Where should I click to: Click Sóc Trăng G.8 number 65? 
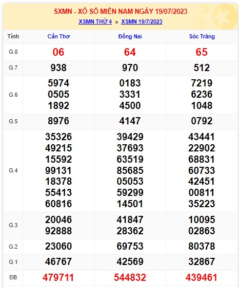(x=202, y=52)
